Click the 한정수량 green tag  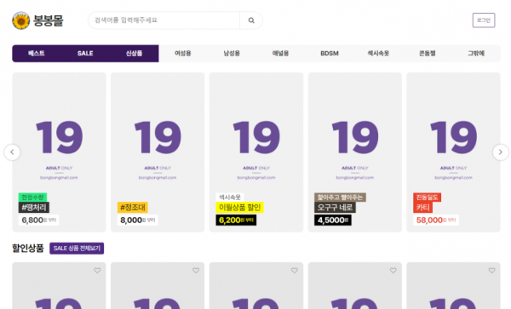tap(32, 197)
